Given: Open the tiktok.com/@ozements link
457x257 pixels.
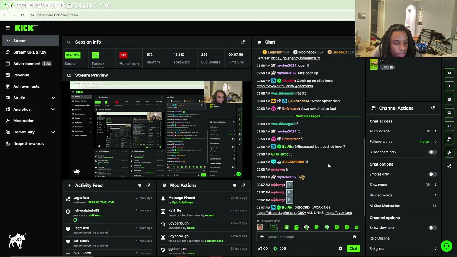Looking at the screenshot, I should pos(285,86).
